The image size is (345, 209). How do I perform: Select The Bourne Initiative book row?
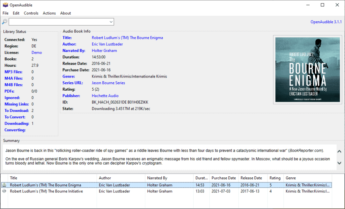pyautogui.click(x=166, y=191)
